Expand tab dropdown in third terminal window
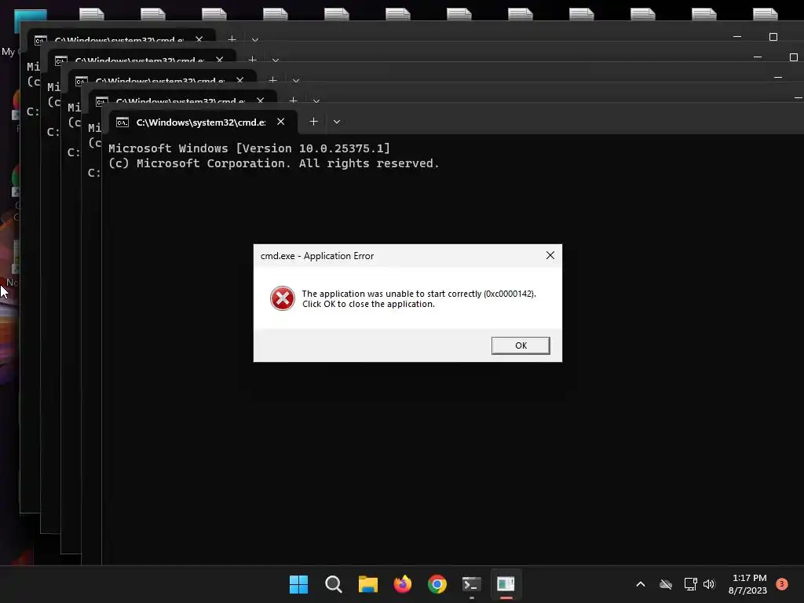The width and height of the screenshot is (804, 603). [x=296, y=81]
